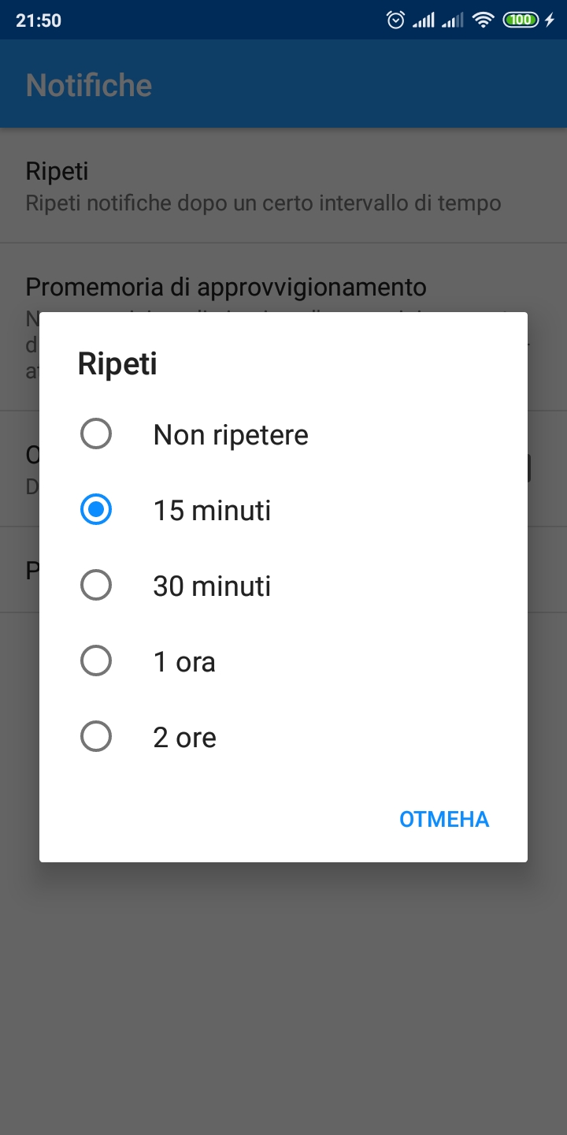Image resolution: width=567 pixels, height=1135 pixels.
Task: Choose the 30 minuti radio circle
Action: [x=96, y=586]
